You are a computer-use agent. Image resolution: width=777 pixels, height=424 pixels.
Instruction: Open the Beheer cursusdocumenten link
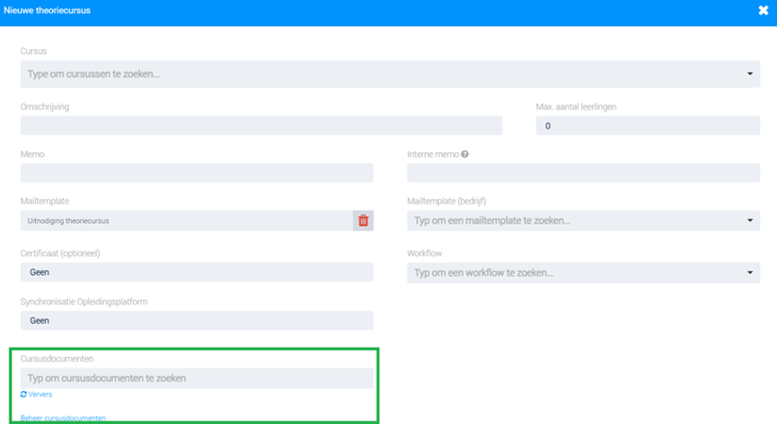[63, 418]
